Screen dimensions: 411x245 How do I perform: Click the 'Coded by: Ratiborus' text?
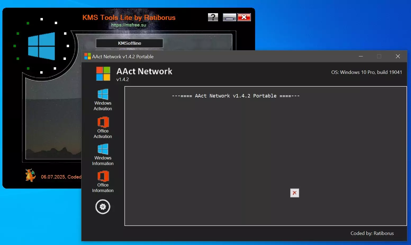click(x=372, y=233)
